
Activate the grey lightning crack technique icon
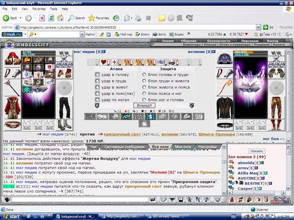click(x=90, y=116)
